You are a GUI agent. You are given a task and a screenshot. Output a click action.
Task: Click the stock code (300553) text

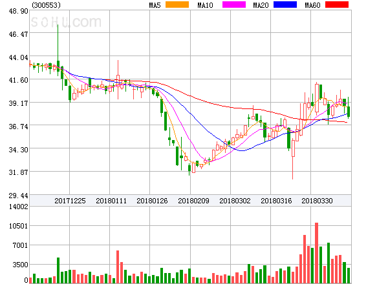coord(47,5)
